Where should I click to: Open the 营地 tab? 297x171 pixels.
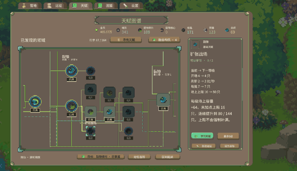[30, 6]
